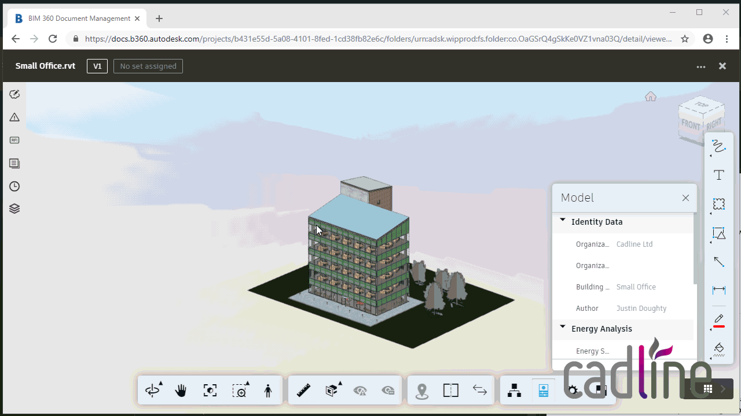
Task: Toggle the Properties panel button
Action: (x=543, y=391)
